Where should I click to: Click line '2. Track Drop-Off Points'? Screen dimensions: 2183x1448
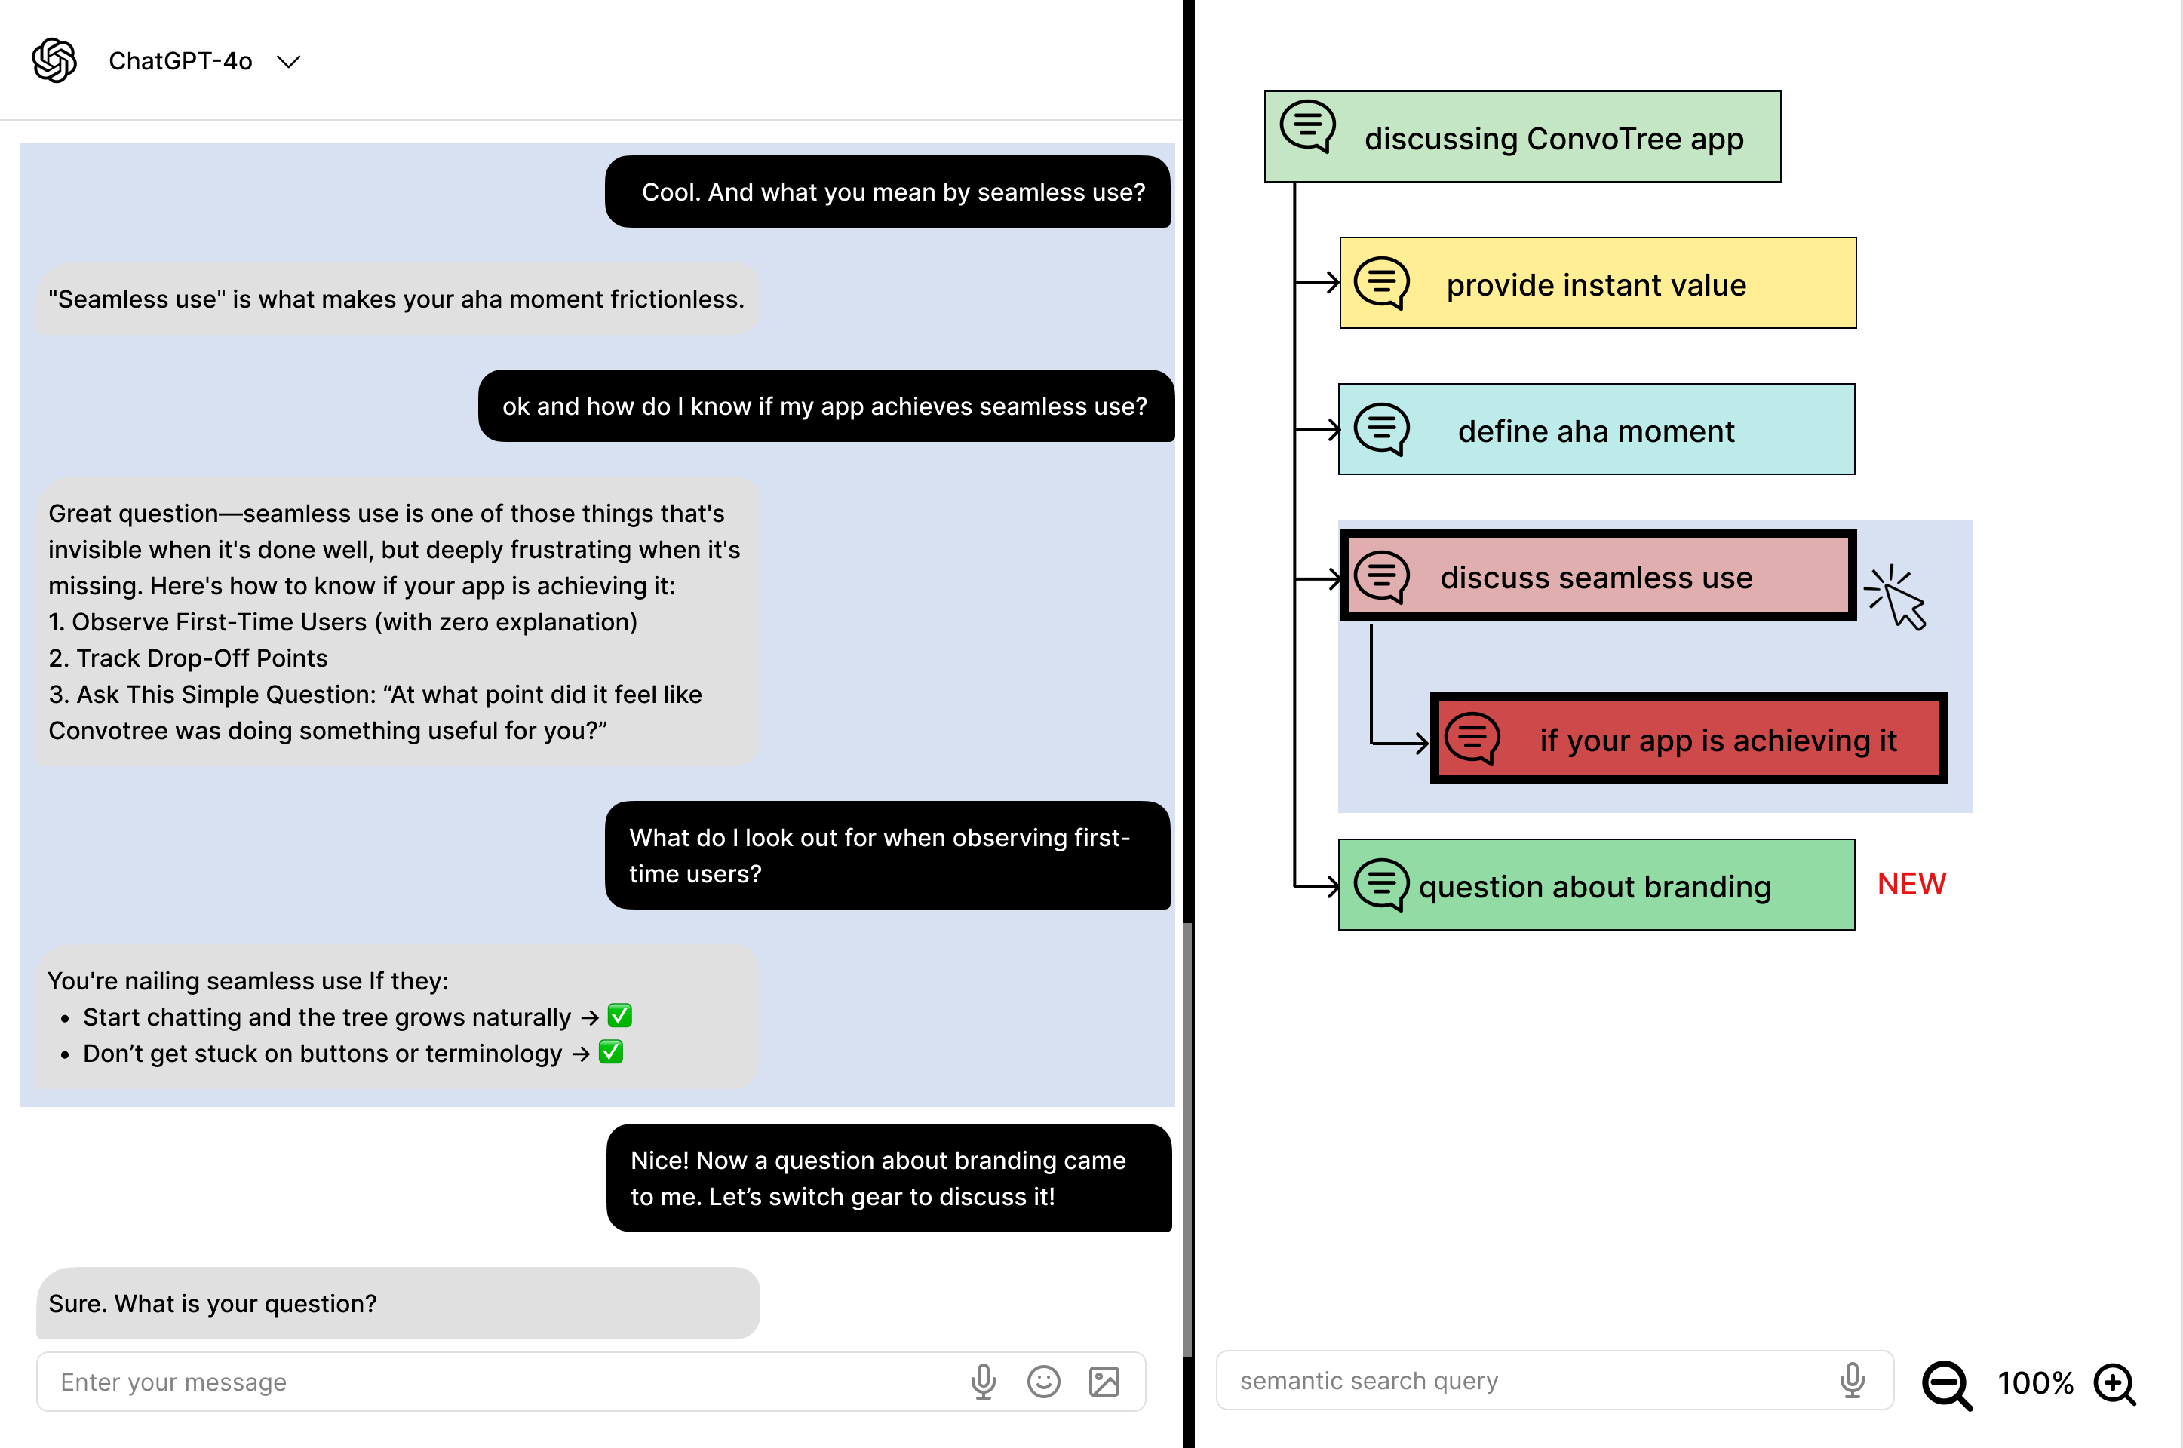click(189, 658)
